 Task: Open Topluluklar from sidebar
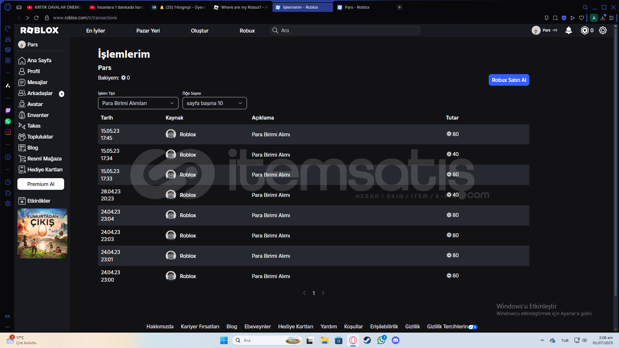point(36,137)
